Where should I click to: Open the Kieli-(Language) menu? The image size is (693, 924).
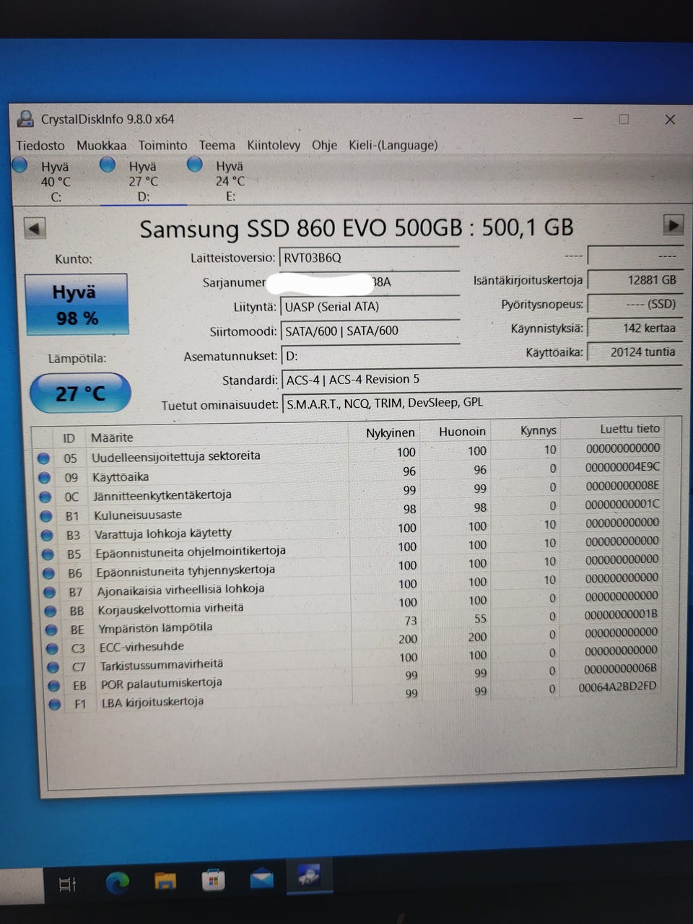pos(393,145)
